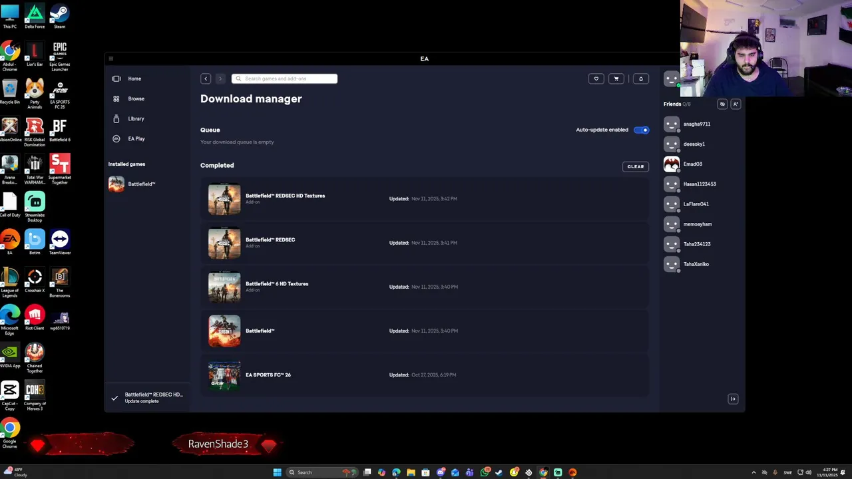852x479 pixels.
Task: Click the EA SPORTS FC 26 title
Action: coord(268,375)
